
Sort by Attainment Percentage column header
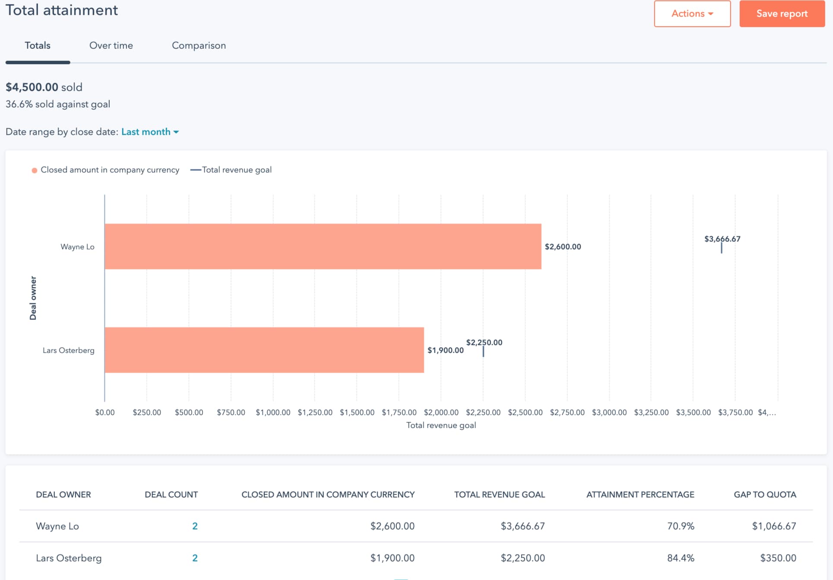click(x=640, y=495)
